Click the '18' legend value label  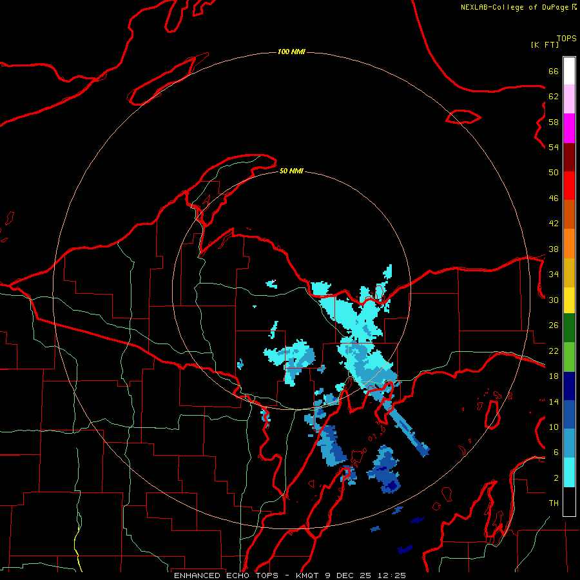coord(554,376)
